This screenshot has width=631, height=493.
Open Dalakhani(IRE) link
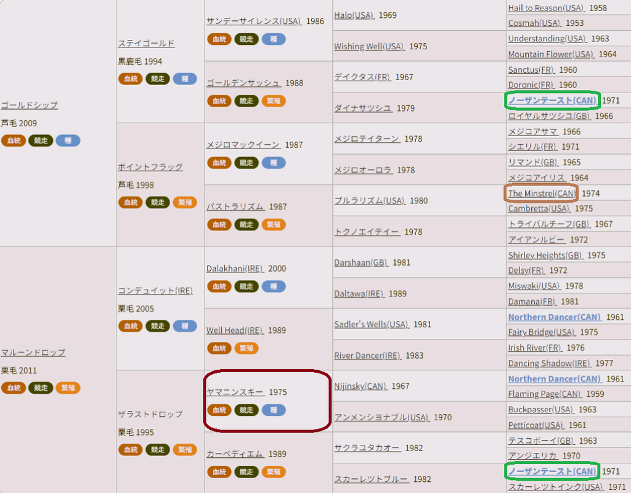click(235, 269)
